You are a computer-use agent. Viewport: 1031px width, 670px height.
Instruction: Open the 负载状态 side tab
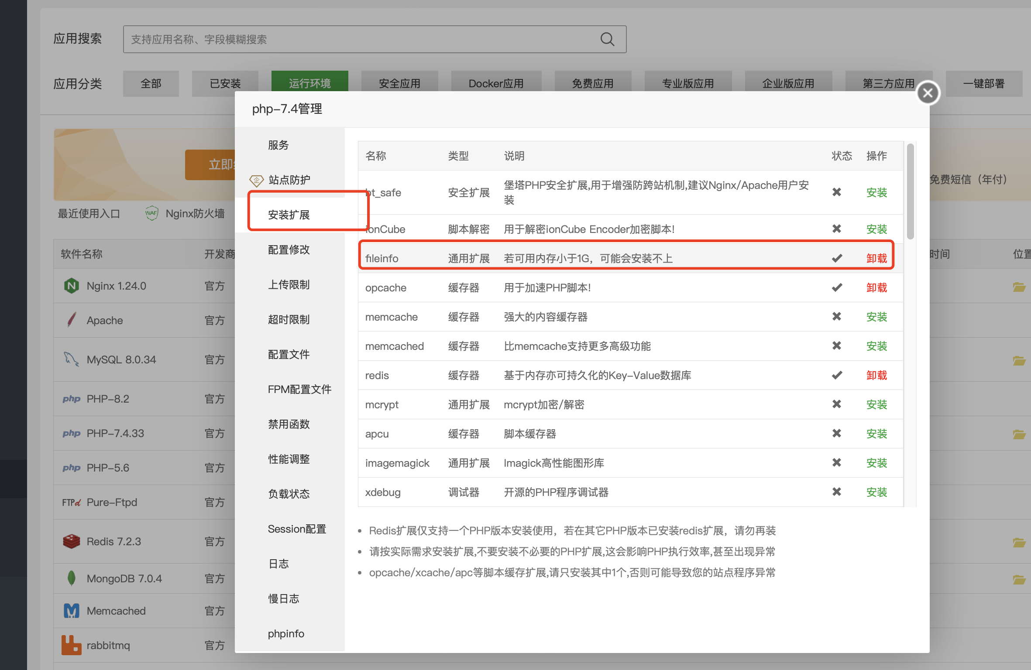click(290, 494)
